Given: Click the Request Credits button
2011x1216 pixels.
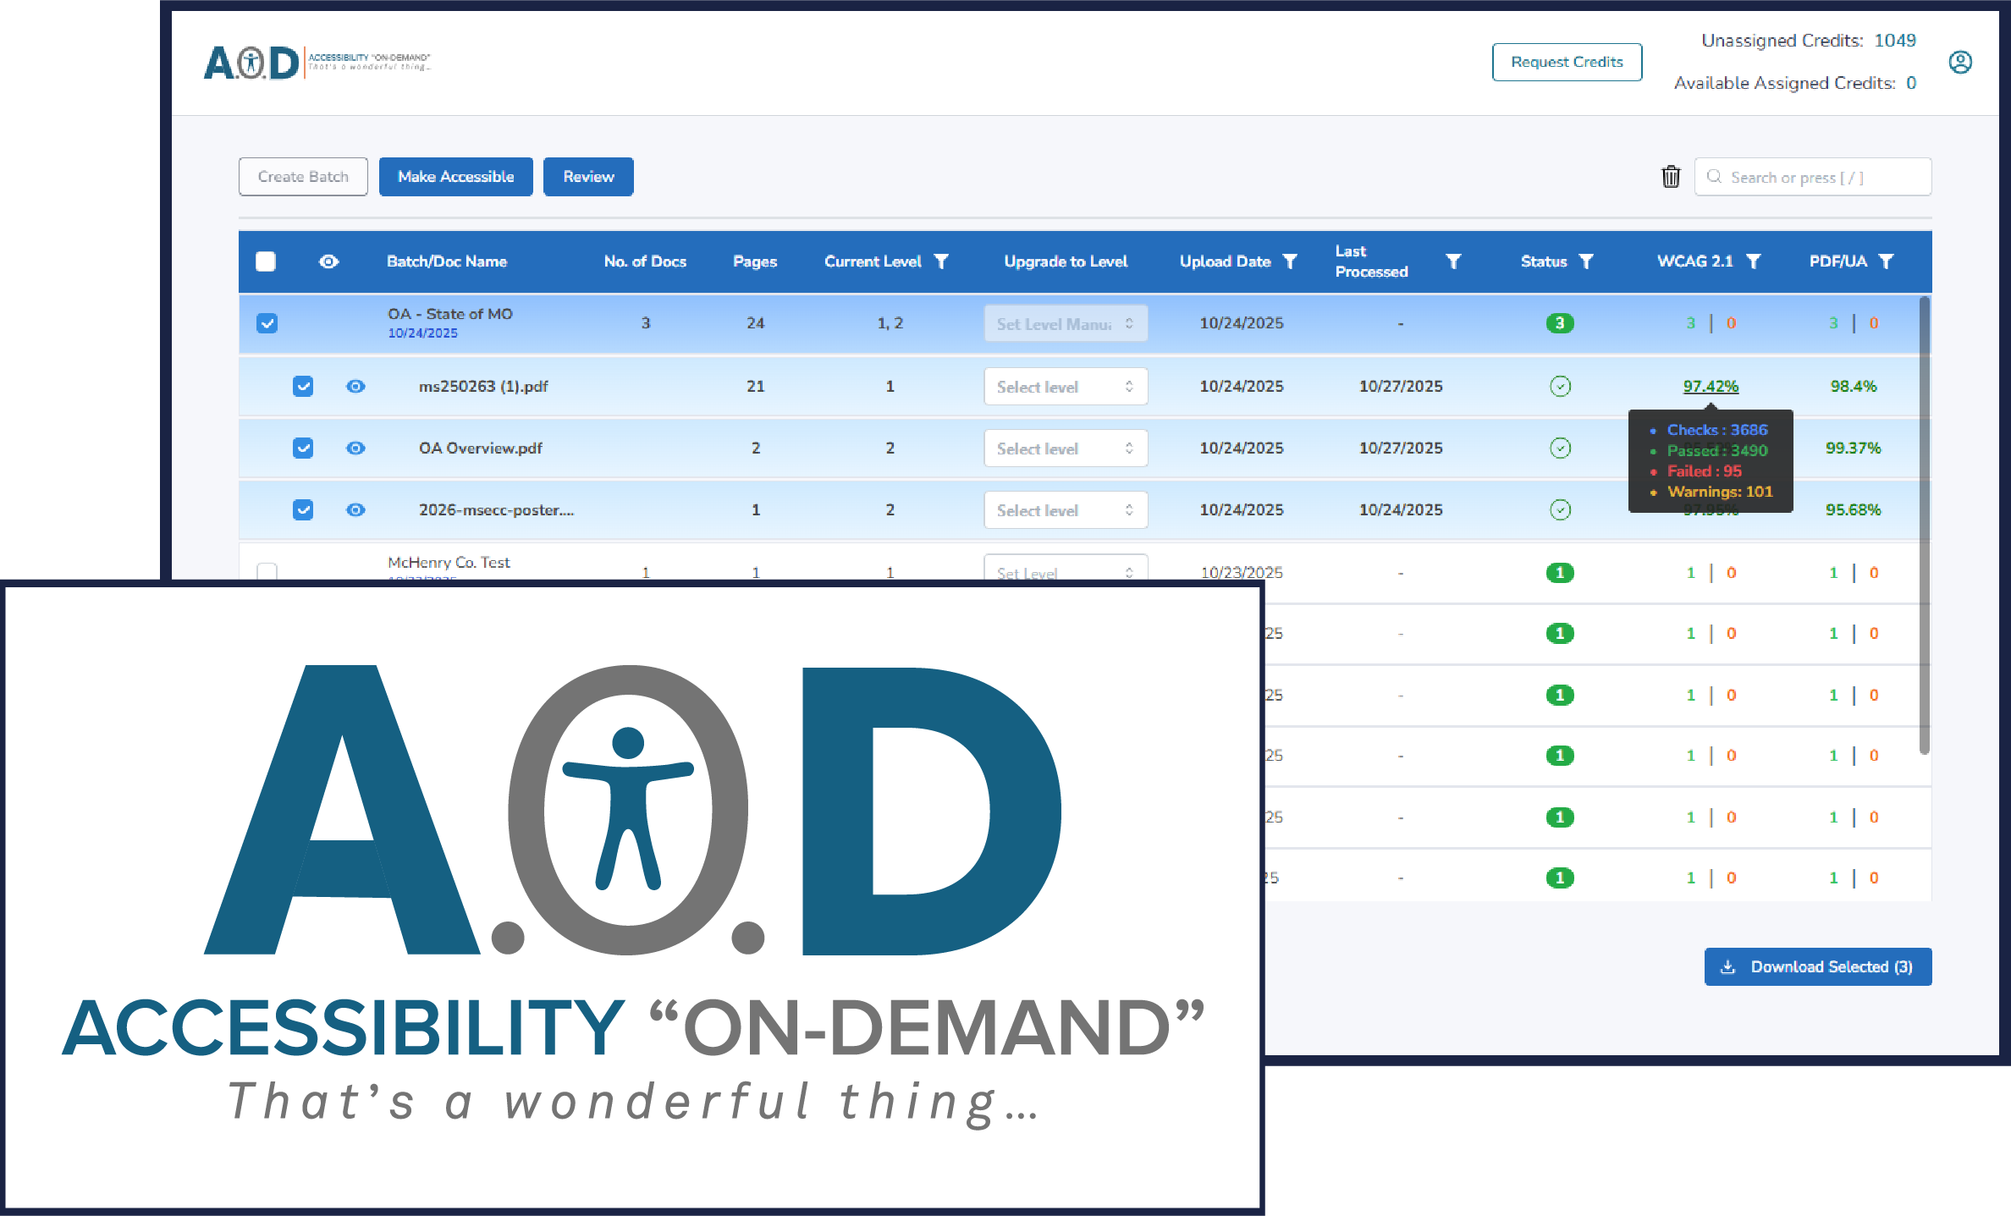Looking at the screenshot, I should pos(1567,62).
